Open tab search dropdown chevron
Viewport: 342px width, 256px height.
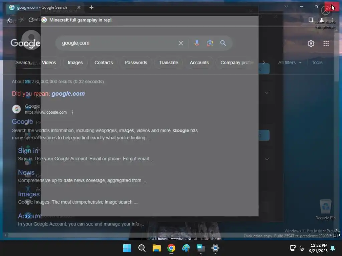pos(286,7)
